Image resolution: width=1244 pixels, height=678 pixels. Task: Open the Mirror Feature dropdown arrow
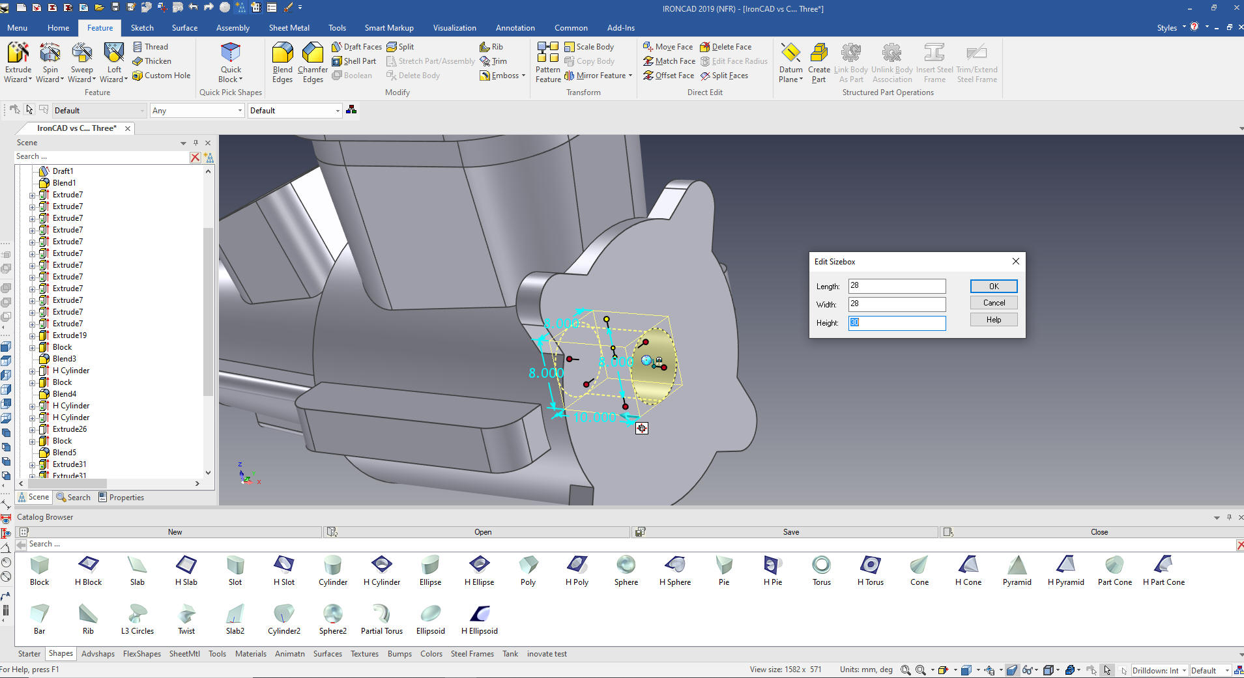click(x=631, y=76)
